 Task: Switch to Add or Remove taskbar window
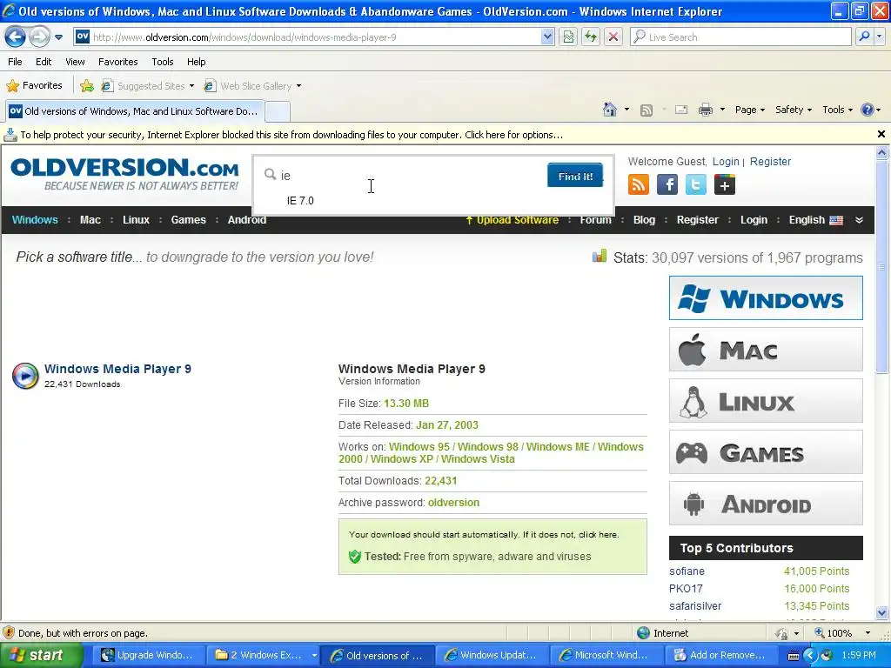(721, 656)
